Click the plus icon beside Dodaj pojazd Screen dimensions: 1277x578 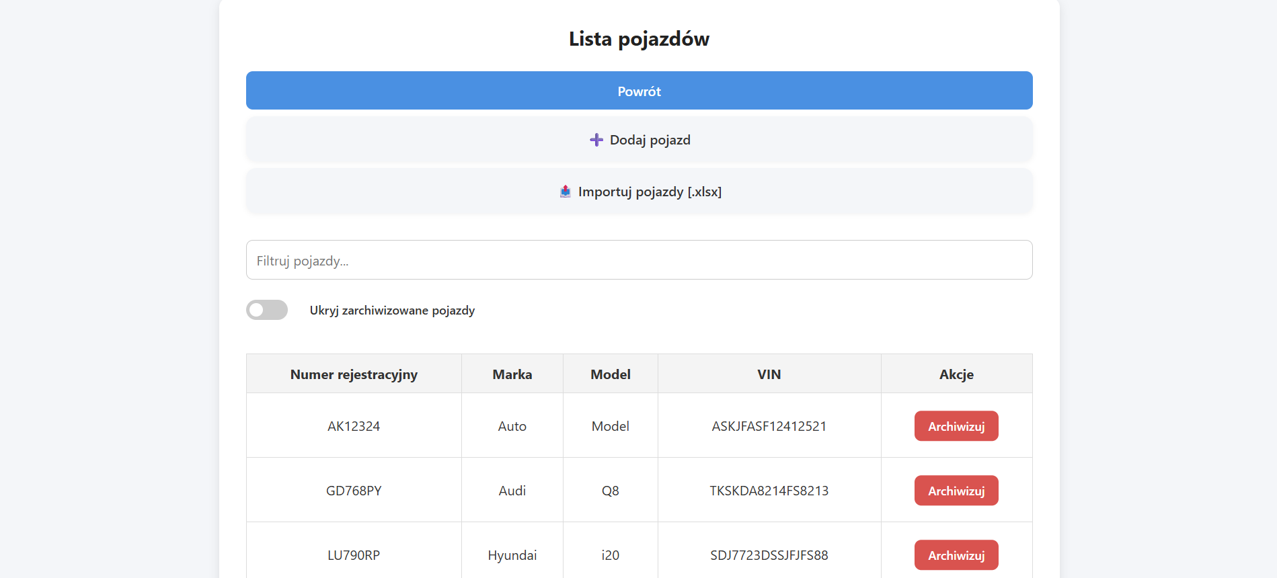tap(596, 140)
